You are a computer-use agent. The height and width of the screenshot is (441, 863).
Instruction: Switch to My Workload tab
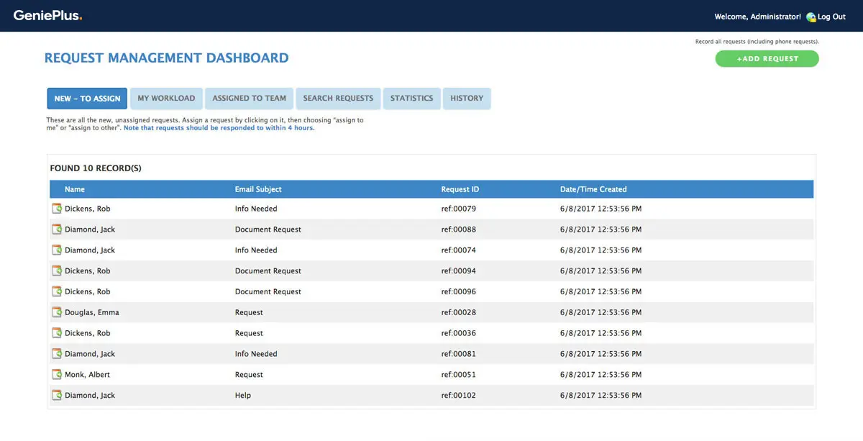pos(166,99)
